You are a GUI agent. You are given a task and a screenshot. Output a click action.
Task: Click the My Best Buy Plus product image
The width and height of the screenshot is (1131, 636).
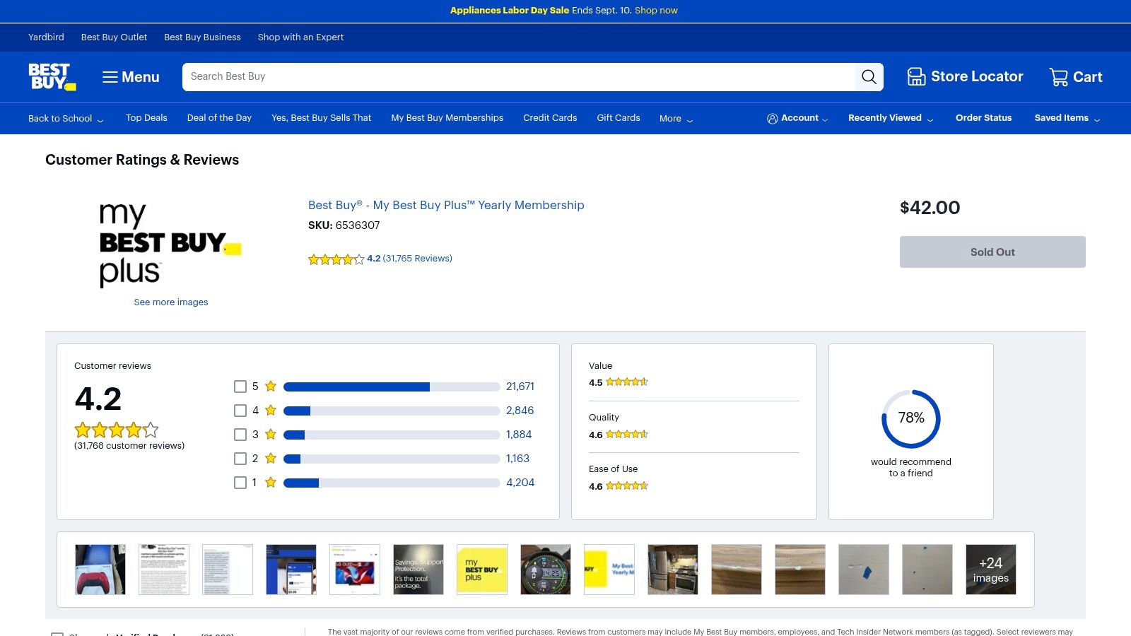(170, 245)
